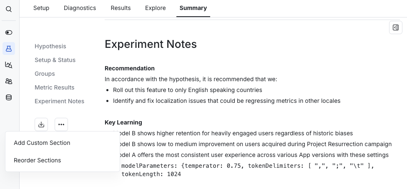Switch to the Setup tab

point(41,8)
